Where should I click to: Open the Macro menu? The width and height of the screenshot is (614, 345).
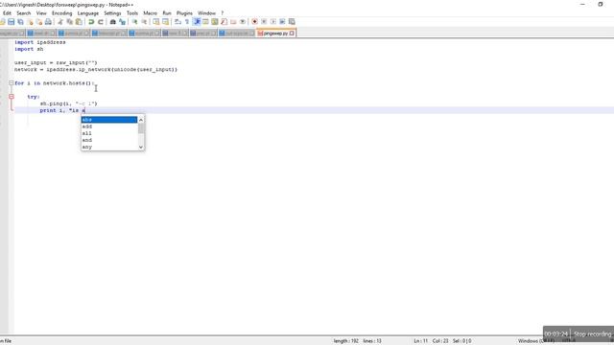150,13
